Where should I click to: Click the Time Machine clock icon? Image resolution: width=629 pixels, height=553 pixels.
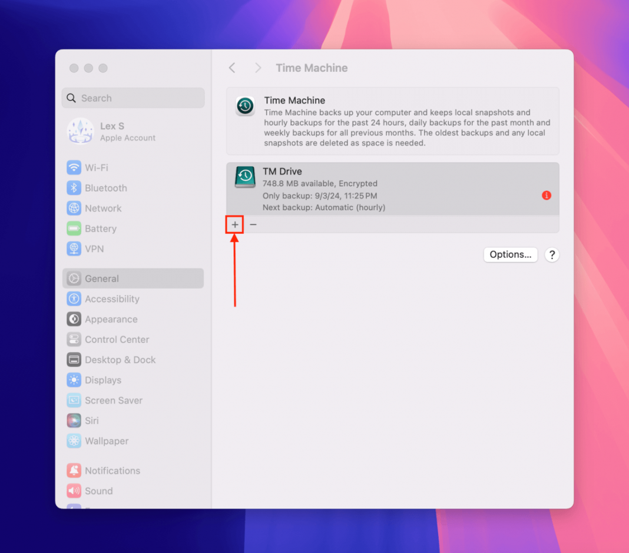point(244,106)
